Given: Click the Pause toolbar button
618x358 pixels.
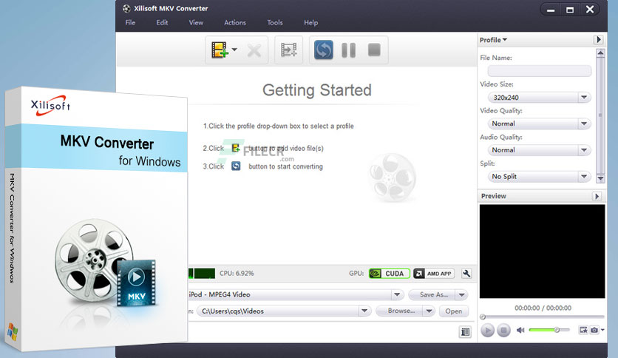Looking at the screenshot, I should coord(348,50).
